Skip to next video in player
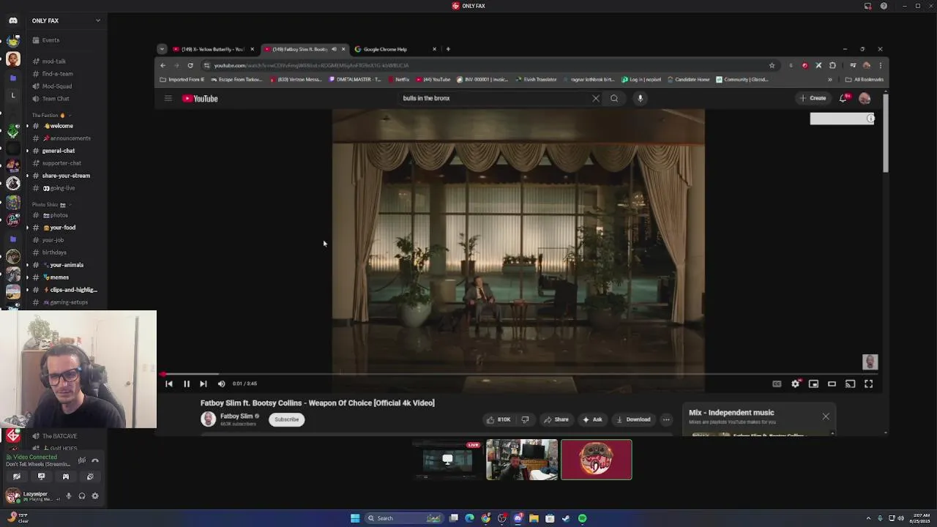The width and height of the screenshot is (937, 527). tap(203, 384)
